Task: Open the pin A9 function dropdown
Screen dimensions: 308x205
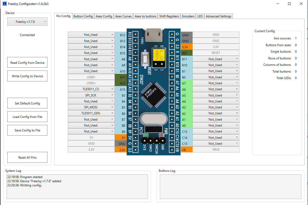Action: [91, 65]
